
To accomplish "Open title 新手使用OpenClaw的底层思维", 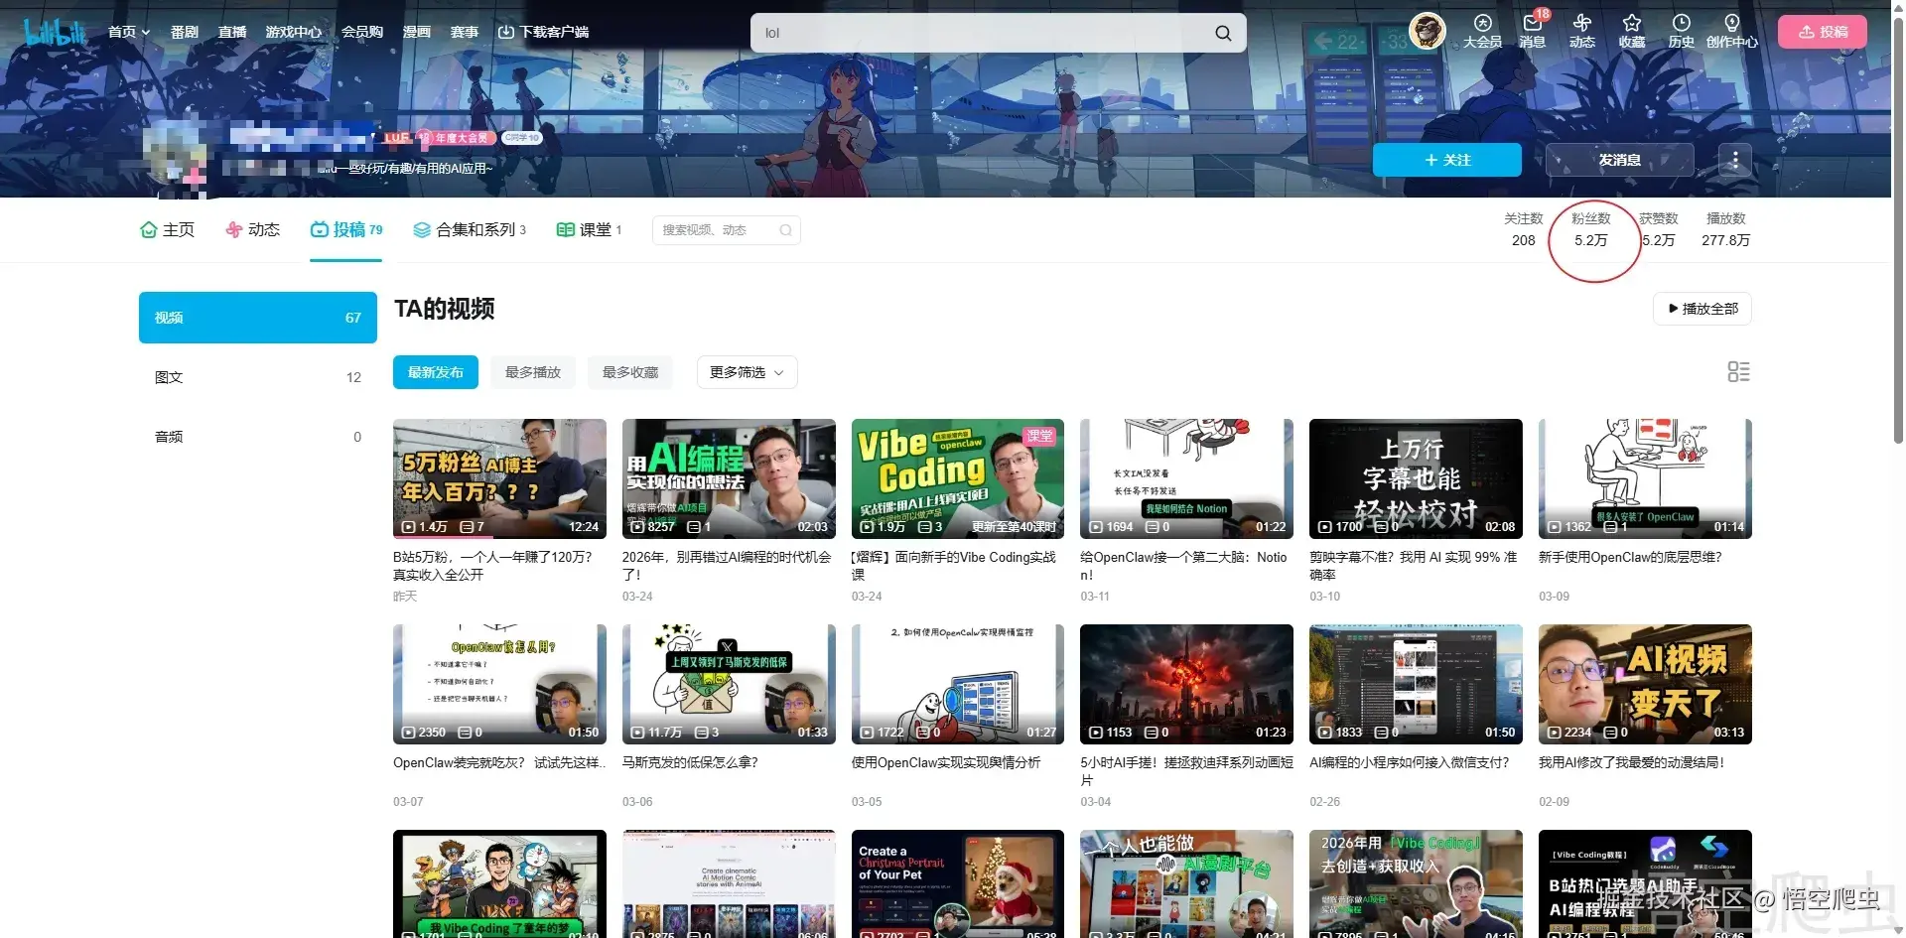I will (1630, 558).
